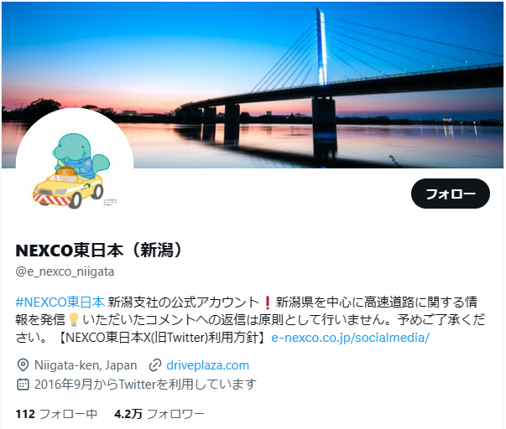Click the chain link icon beside driveplaza.com

pos(155,365)
